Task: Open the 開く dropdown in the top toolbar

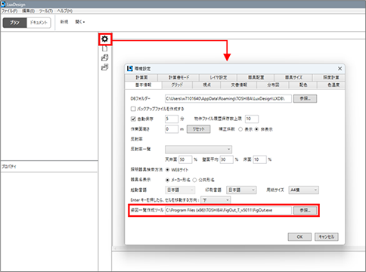Action: coord(80,22)
